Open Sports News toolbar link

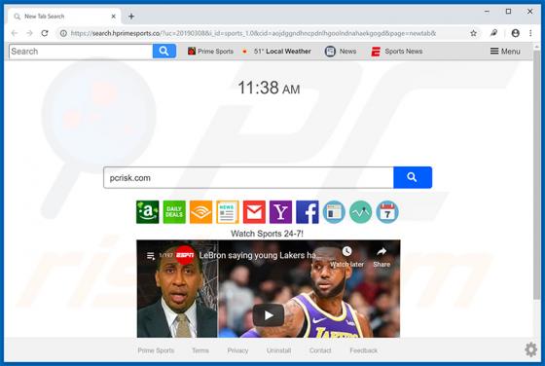click(397, 52)
